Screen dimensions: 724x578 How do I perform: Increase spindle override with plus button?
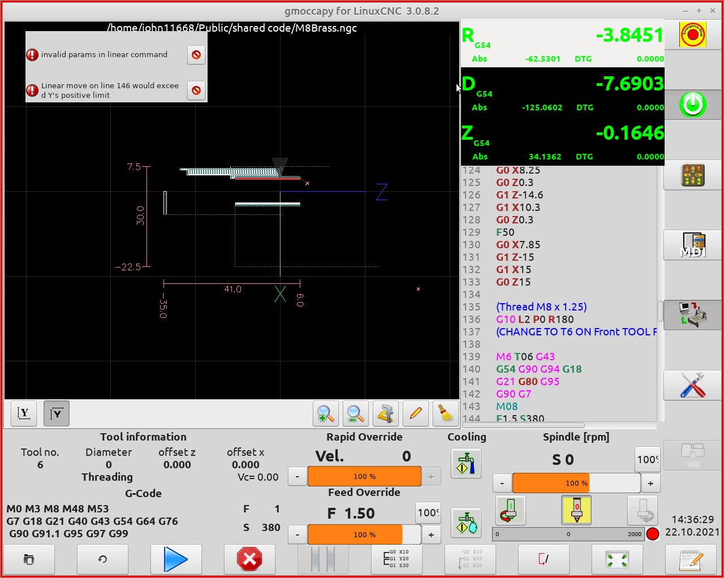click(x=650, y=484)
